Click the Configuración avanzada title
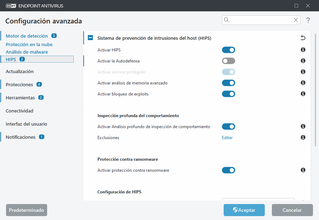Viewport: 319px width, 220px height. [44, 21]
